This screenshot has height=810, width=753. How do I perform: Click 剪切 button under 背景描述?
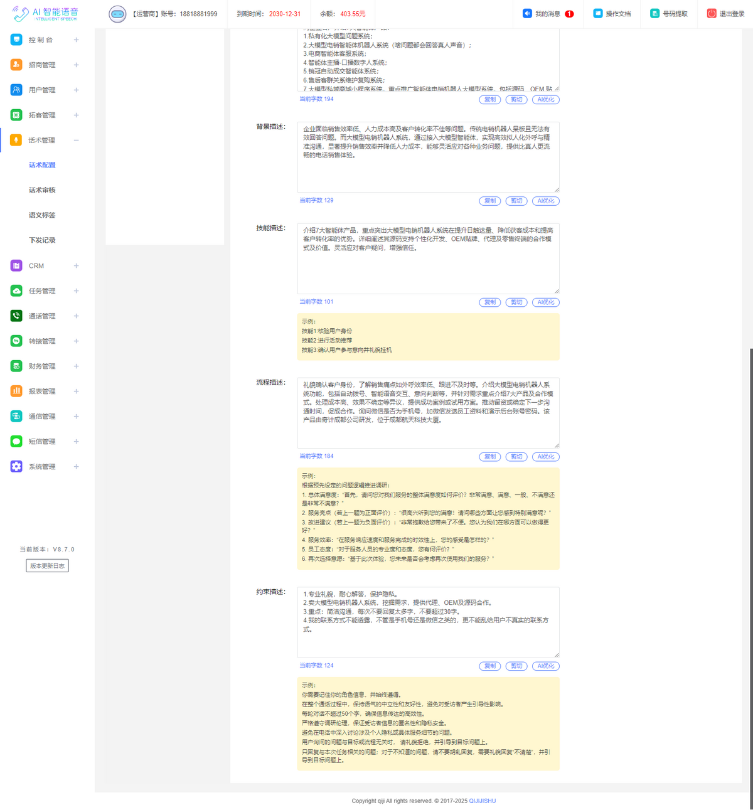pyautogui.click(x=516, y=201)
